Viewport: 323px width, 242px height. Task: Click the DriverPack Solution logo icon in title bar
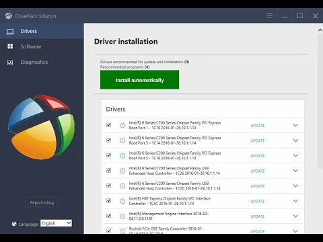pyautogui.click(x=9, y=16)
